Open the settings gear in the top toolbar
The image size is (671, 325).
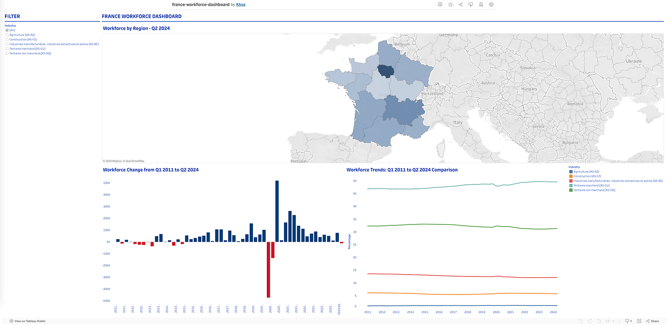(491, 4)
